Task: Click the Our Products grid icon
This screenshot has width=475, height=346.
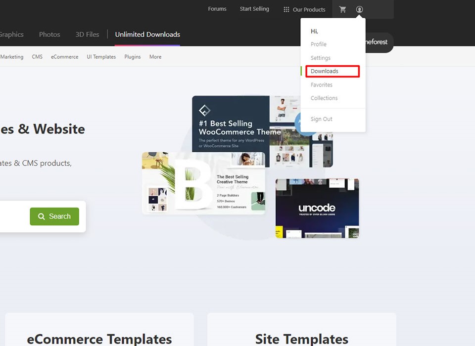Action: [286, 10]
